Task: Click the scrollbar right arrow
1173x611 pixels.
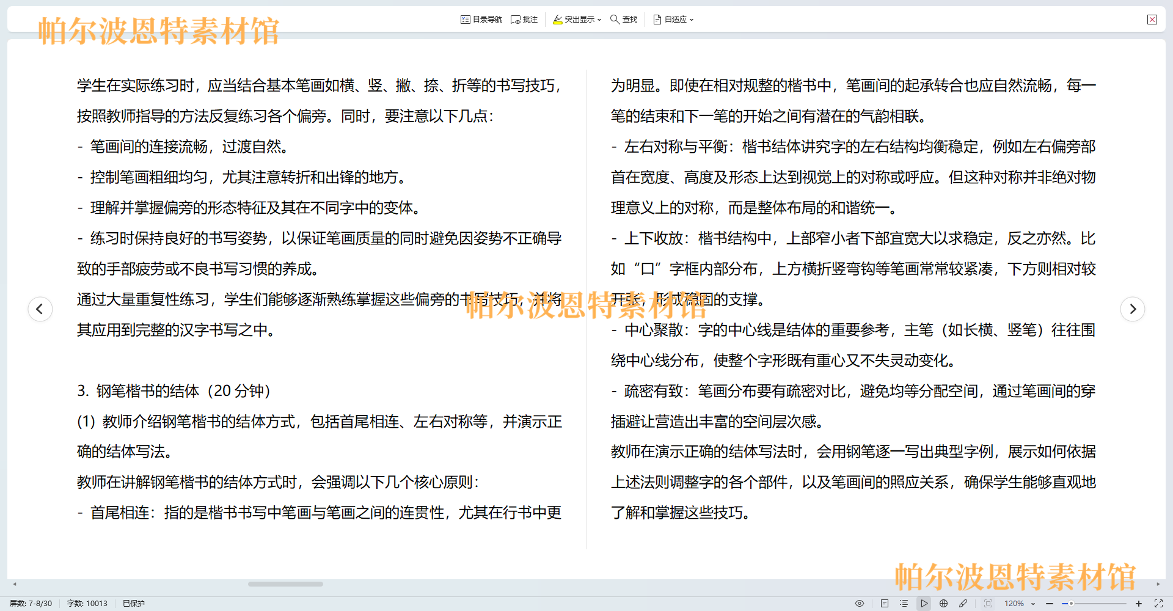Action: coord(1158,584)
